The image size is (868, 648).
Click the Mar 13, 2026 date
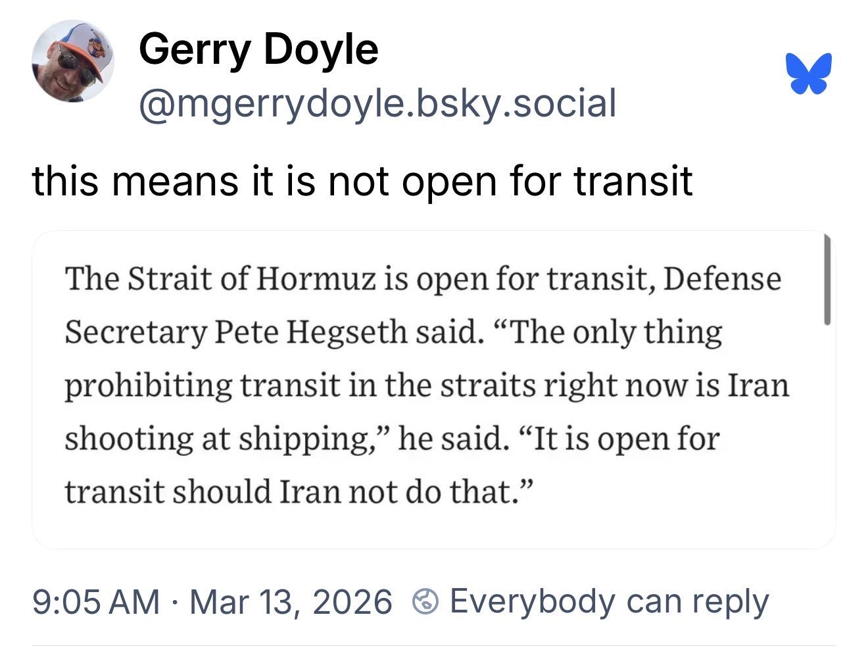tap(291, 601)
